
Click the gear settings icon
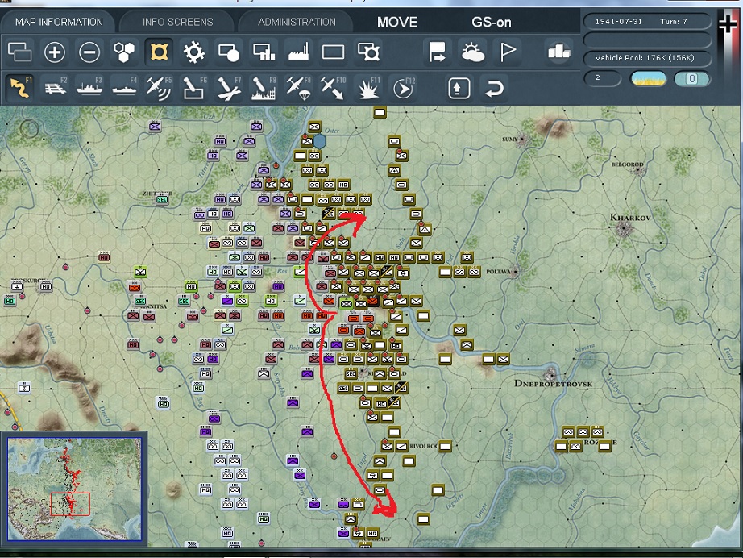pos(193,52)
